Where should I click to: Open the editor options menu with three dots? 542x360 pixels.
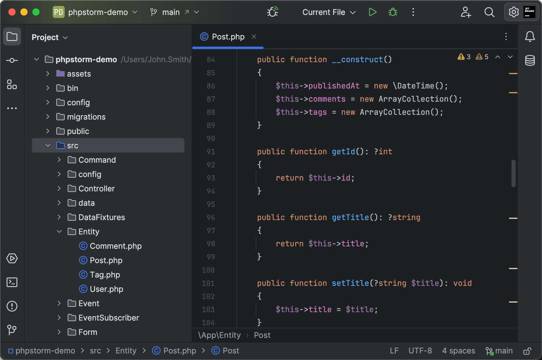click(506, 37)
